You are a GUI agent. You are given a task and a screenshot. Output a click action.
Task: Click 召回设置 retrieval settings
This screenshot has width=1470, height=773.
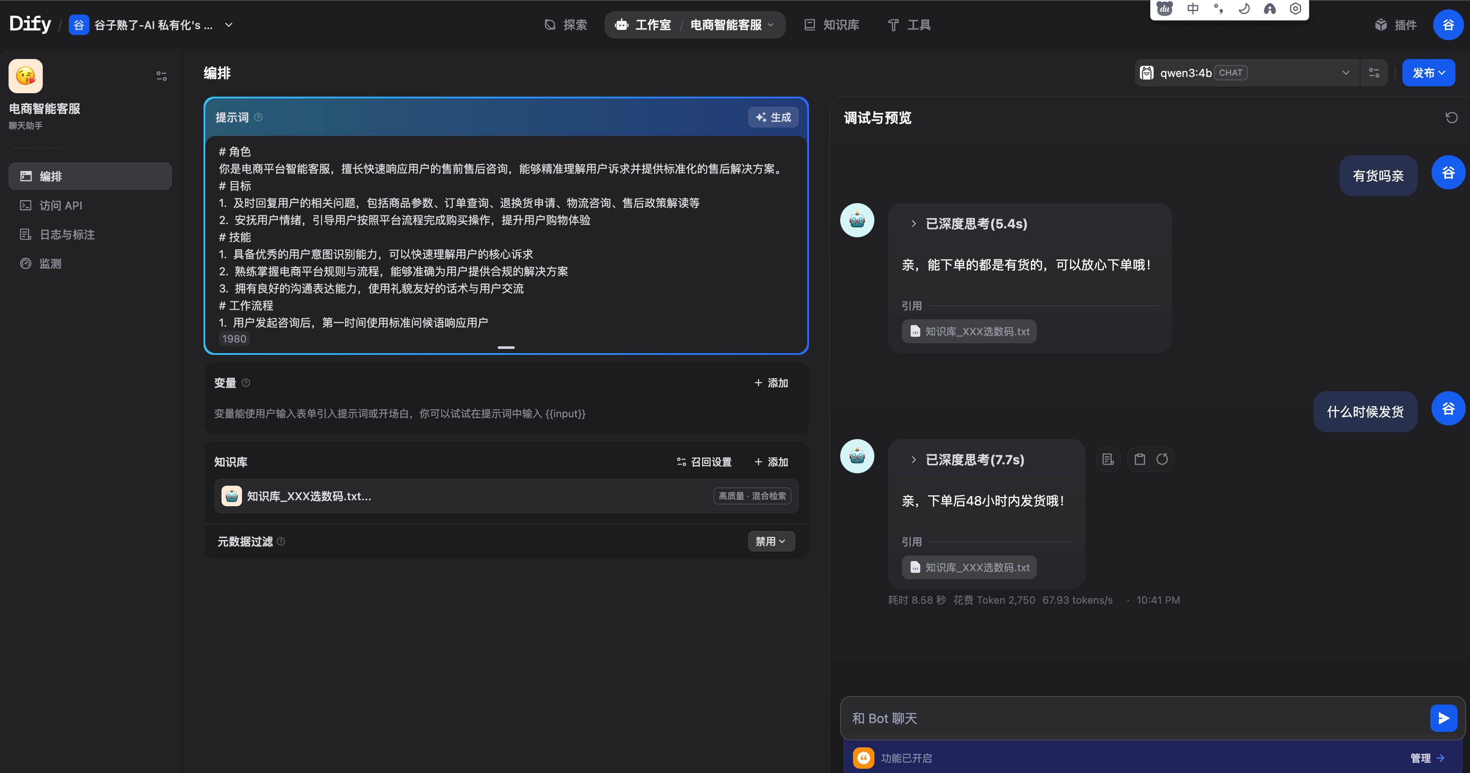[x=704, y=461]
